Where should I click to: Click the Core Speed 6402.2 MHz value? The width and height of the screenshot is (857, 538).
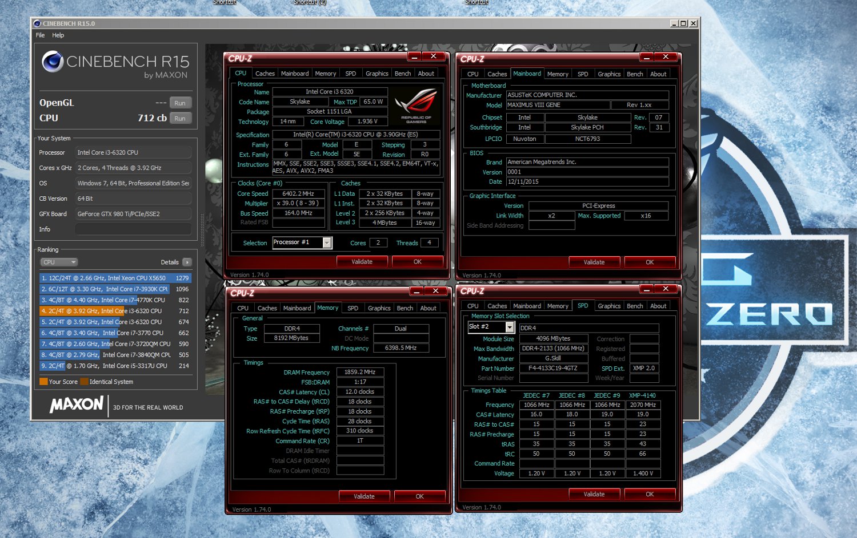[x=298, y=194]
